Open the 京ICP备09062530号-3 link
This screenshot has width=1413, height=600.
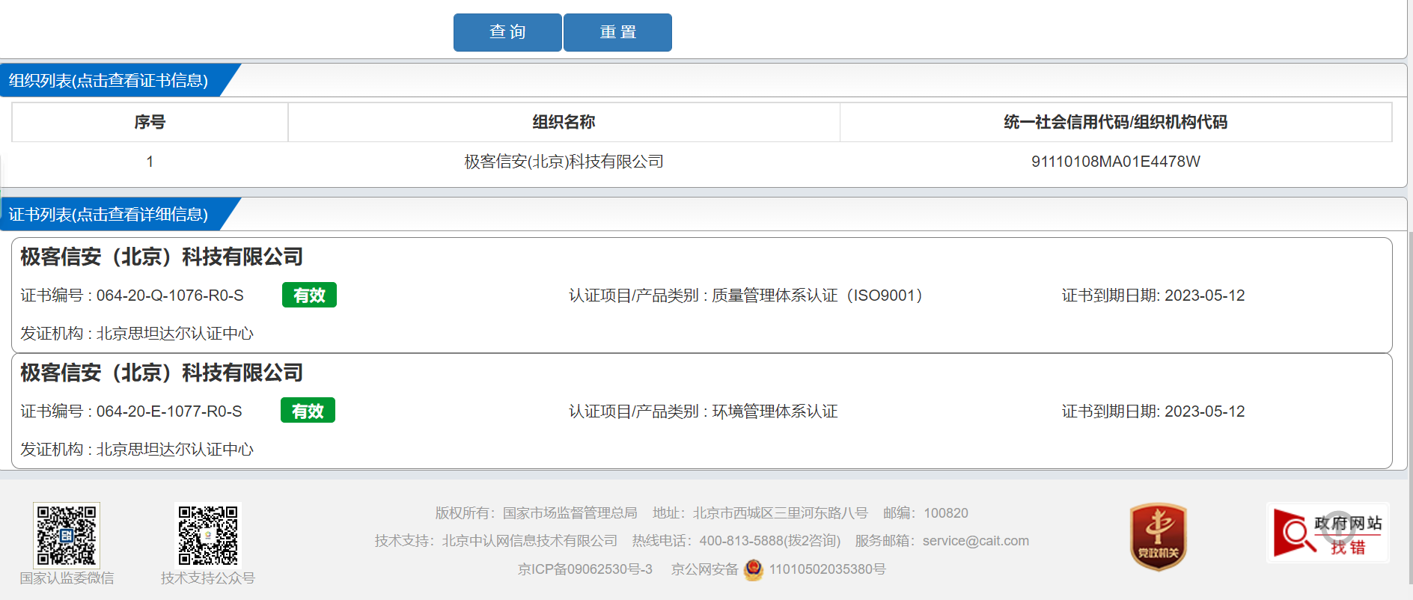585,569
